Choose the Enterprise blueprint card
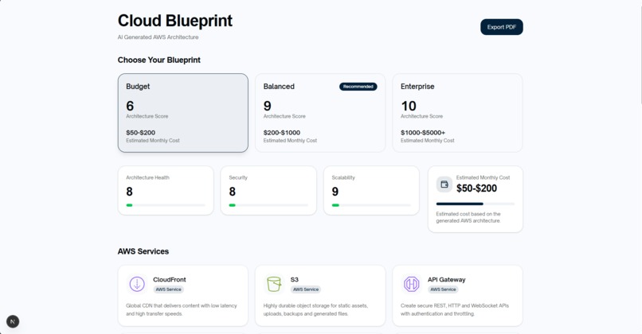Screen dimensions: 642x334 457,113
